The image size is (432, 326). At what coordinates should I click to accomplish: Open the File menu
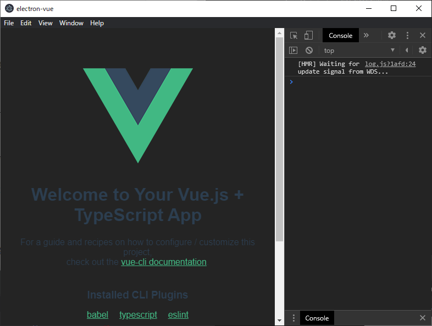point(9,23)
